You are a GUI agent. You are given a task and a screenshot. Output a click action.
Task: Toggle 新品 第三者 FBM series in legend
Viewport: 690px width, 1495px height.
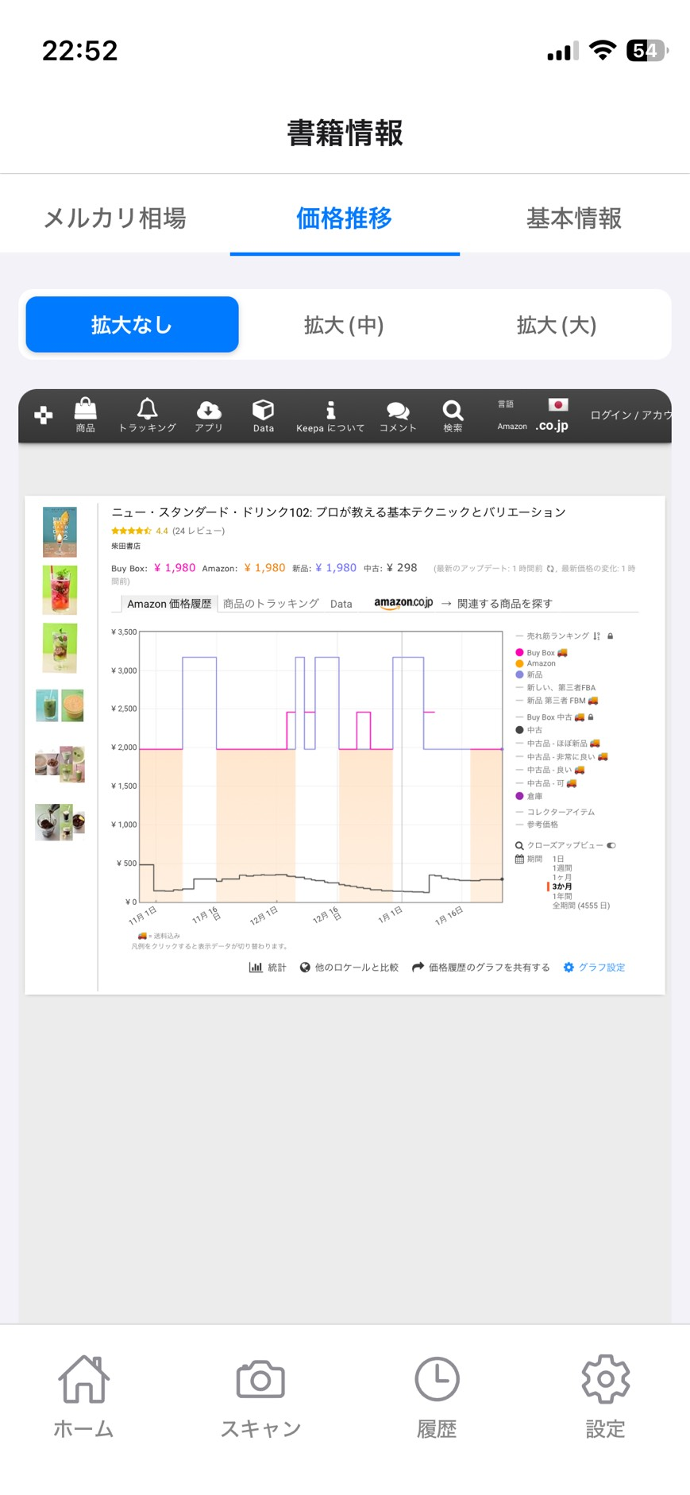pos(557,701)
